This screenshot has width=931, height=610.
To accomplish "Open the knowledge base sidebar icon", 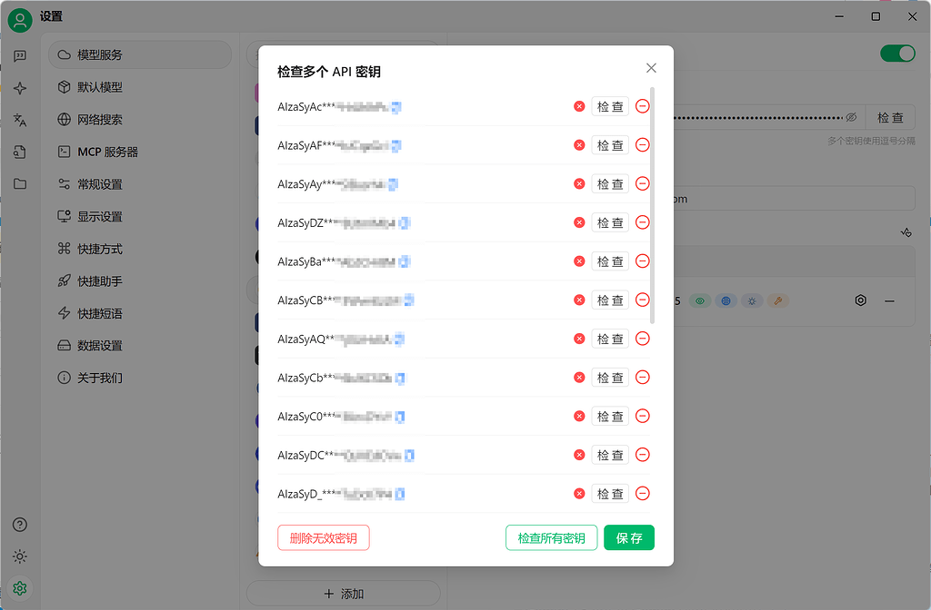I will point(20,152).
